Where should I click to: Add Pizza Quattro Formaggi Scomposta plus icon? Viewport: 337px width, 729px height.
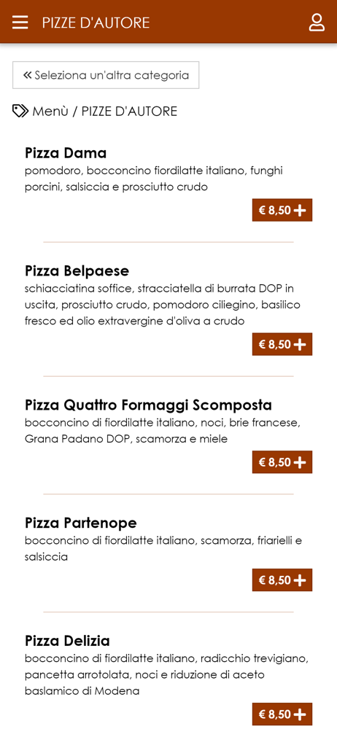pos(301,462)
